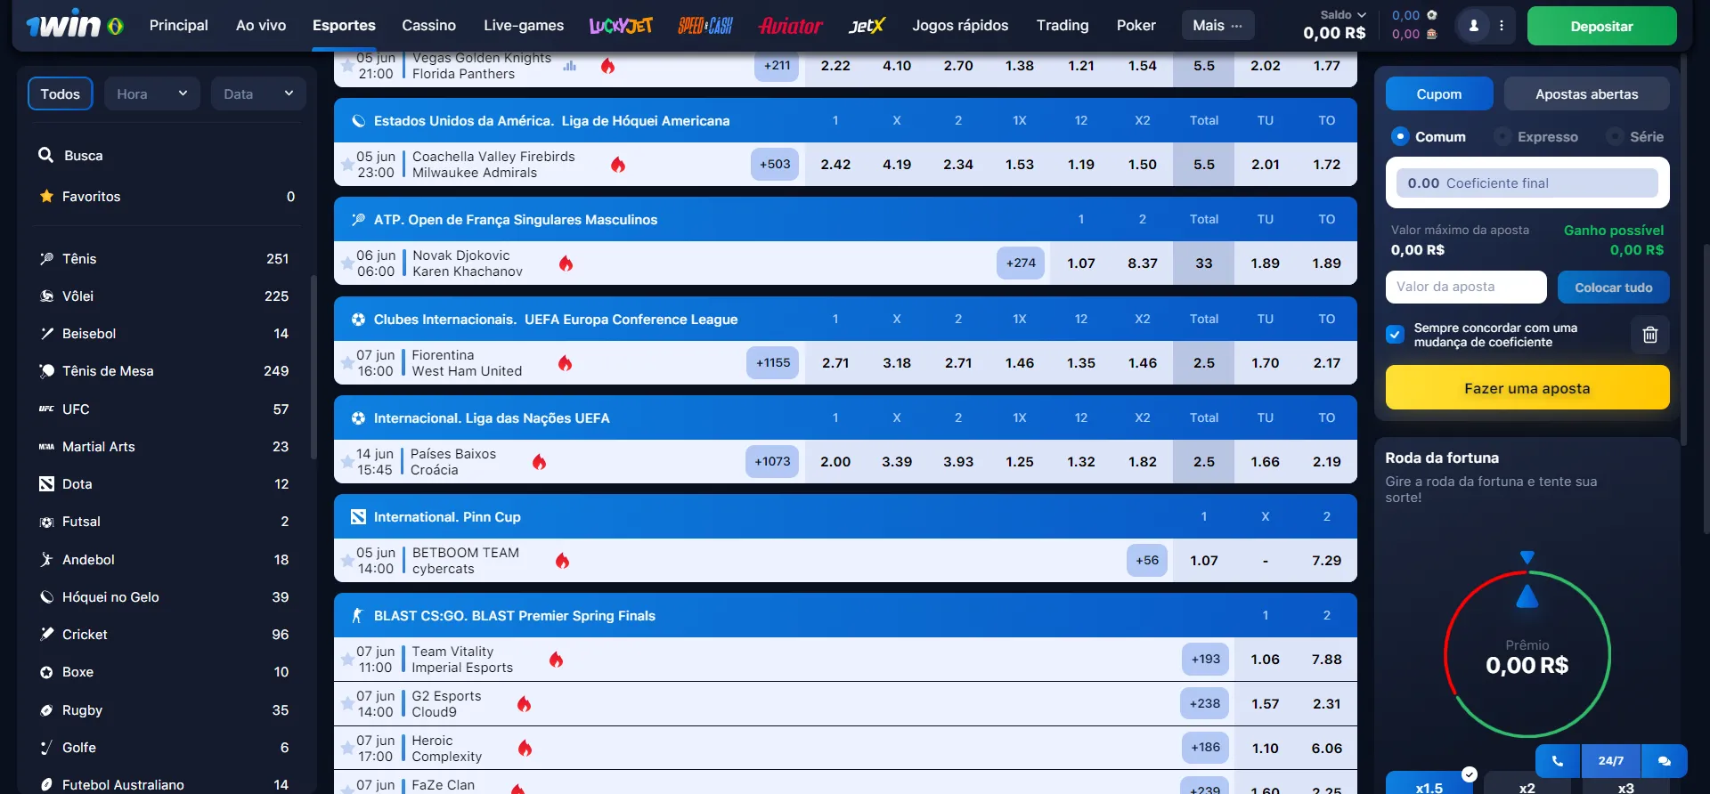Open the Data filter dropdown
This screenshot has width=1710, height=794.
258,93
